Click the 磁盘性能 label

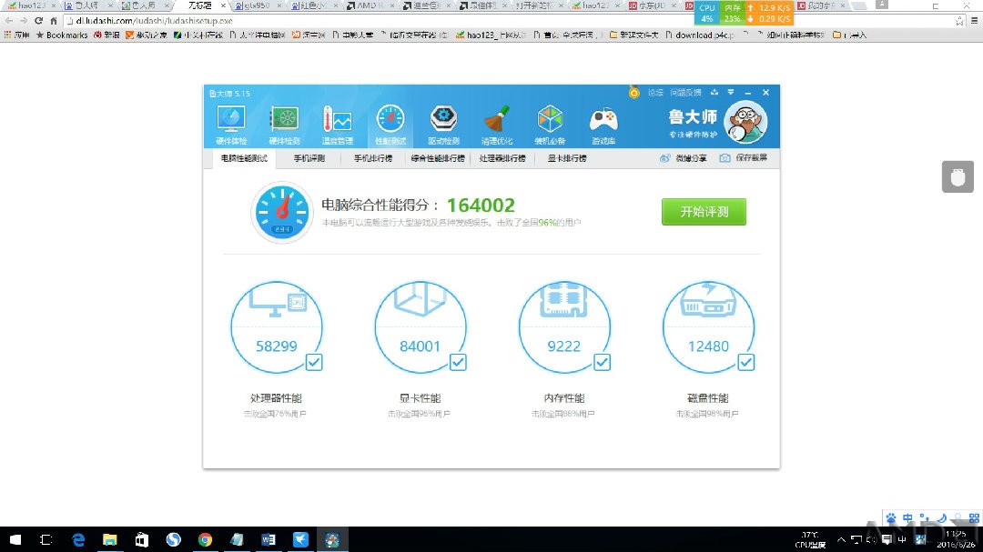(708, 398)
